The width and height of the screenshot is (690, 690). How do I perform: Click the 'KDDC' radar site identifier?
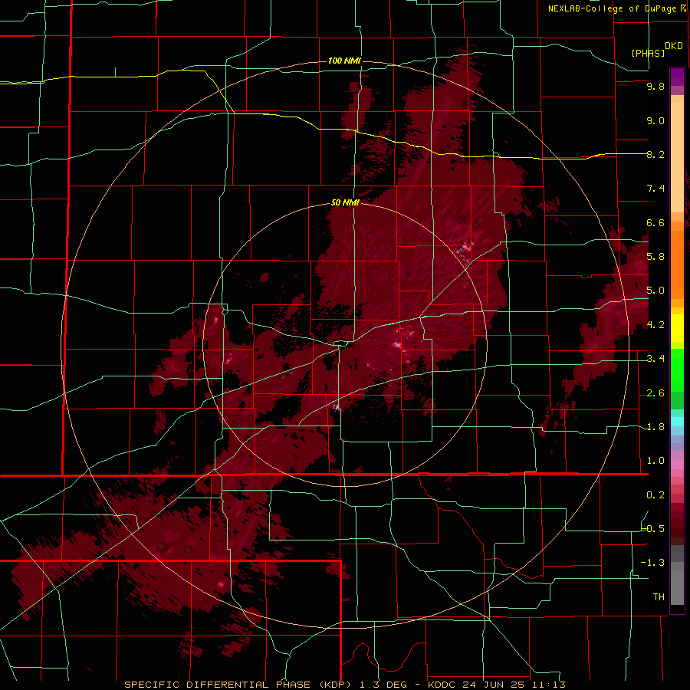[x=441, y=685]
